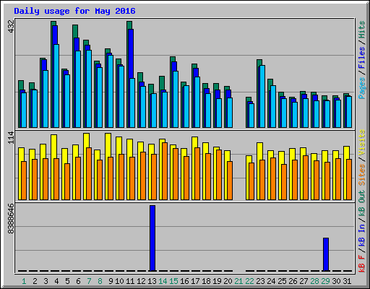Click the blue kB bar for day 29
The image size is (370, 289).
coord(326,254)
